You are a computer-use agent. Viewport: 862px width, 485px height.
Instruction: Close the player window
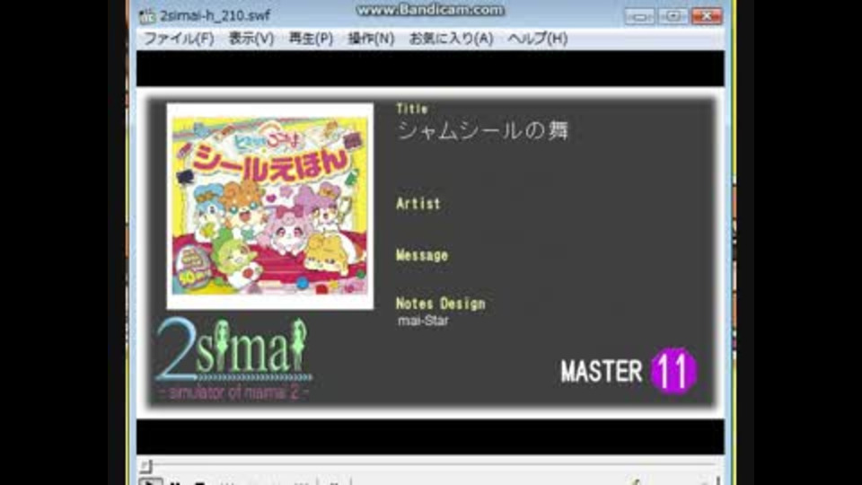pos(707,16)
